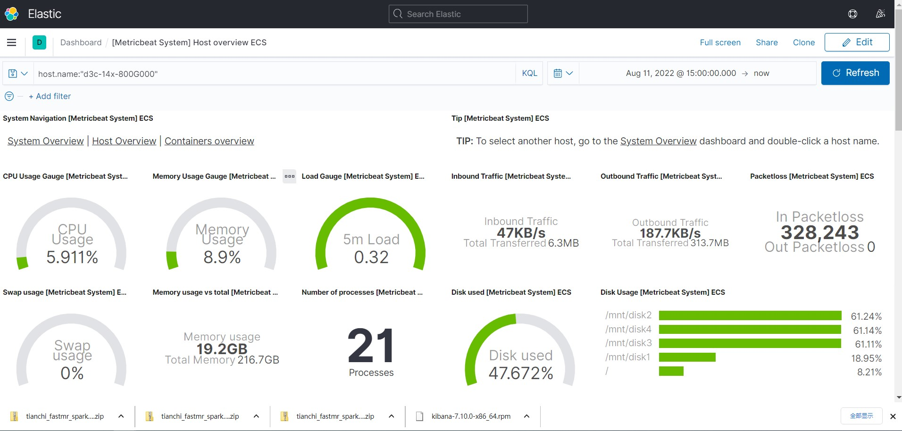902x431 pixels.
Task: Click the Elastic logo icon
Action: coord(11,14)
